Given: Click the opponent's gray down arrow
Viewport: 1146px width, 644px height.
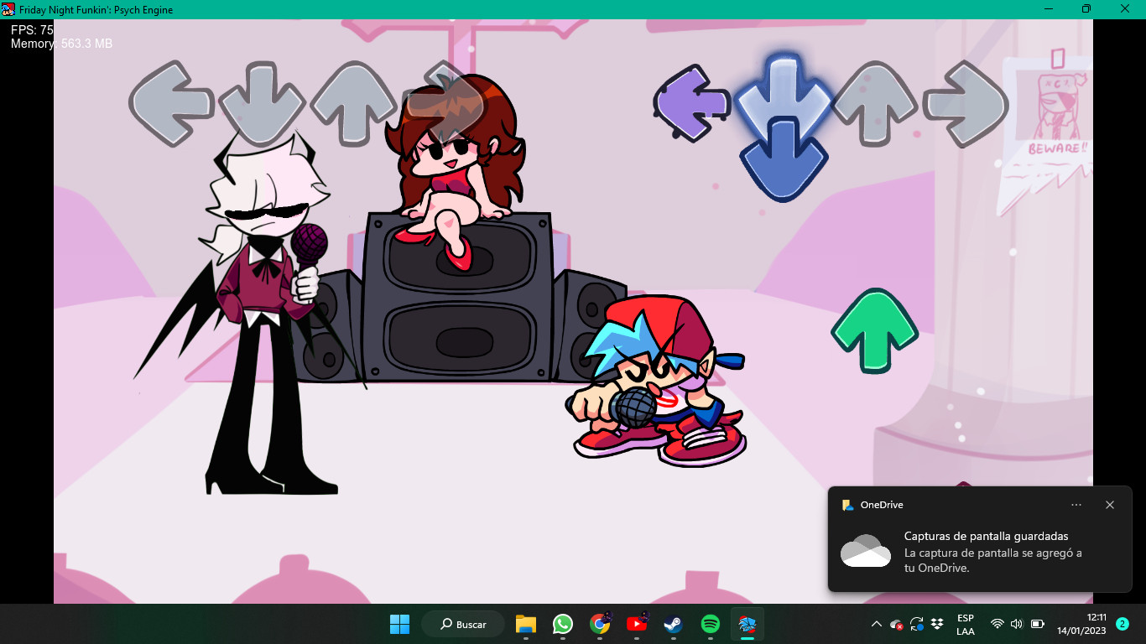Looking at the screenshot, I should pos(262,103).
